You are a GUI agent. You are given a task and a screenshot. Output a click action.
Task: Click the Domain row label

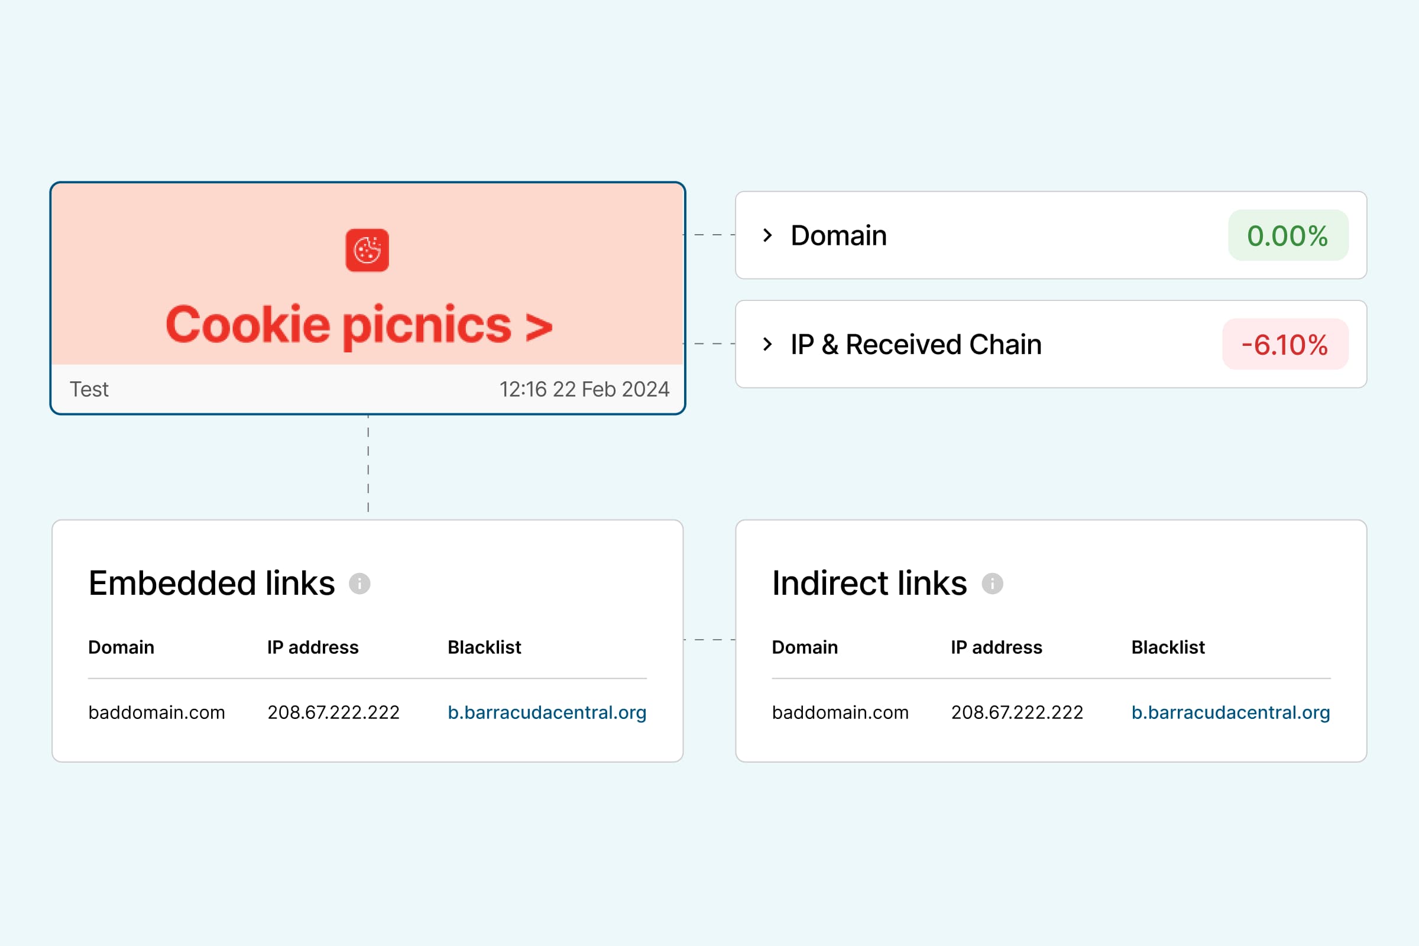tap(838, 235)
